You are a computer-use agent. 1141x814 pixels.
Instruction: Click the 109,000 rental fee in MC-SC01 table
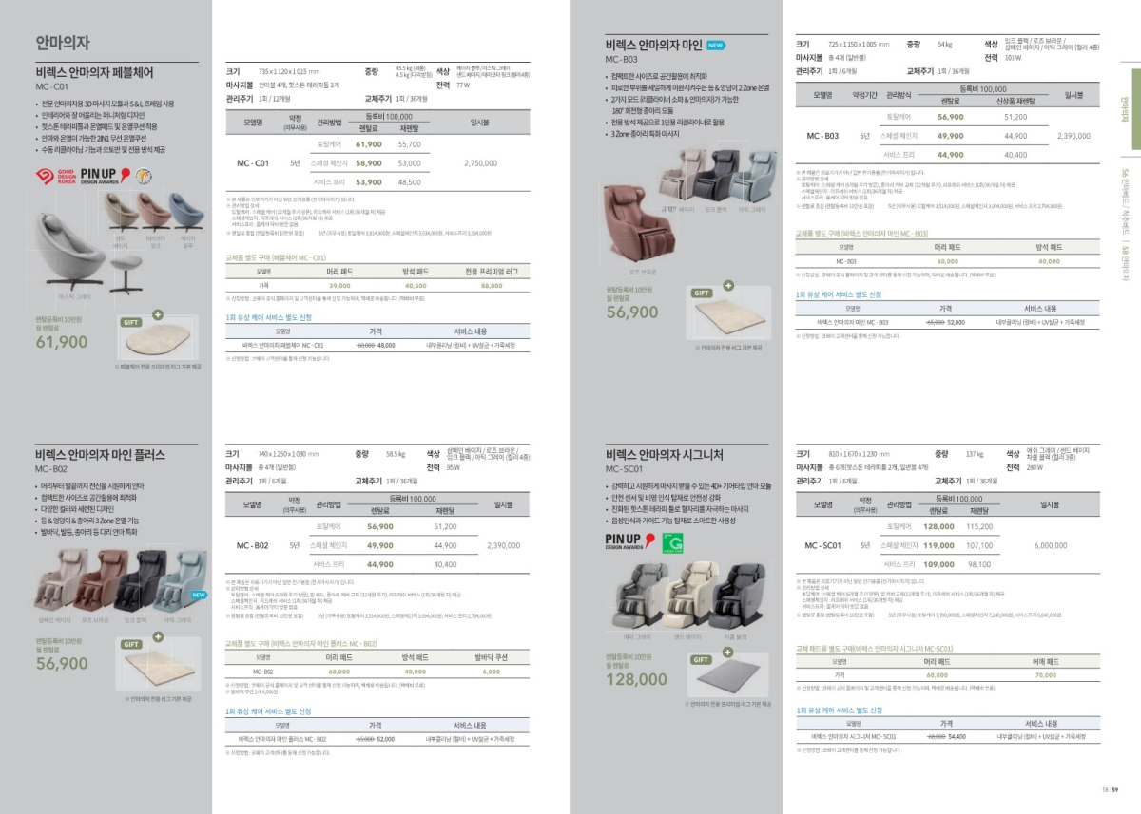938,563
